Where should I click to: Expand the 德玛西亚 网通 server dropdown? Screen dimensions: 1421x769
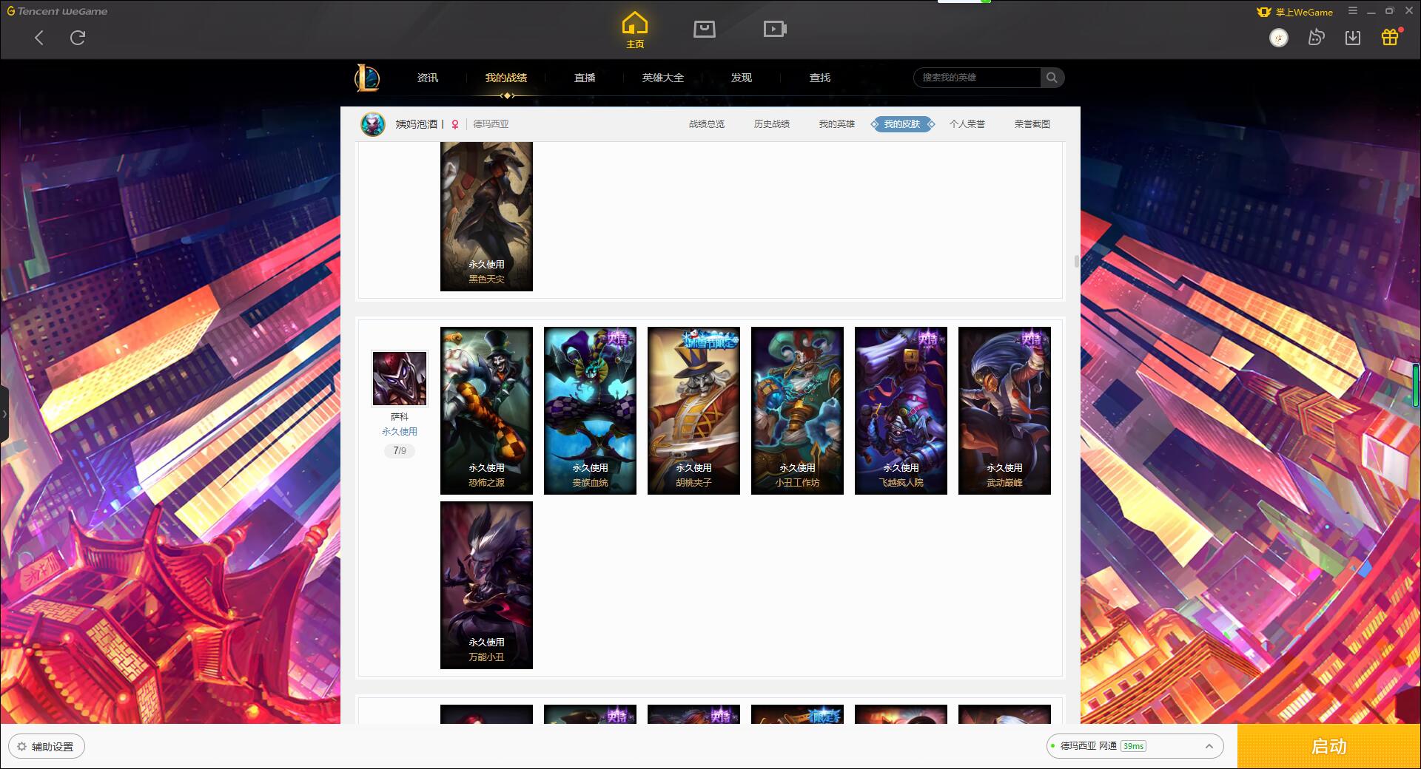(x=1135, y=746)
